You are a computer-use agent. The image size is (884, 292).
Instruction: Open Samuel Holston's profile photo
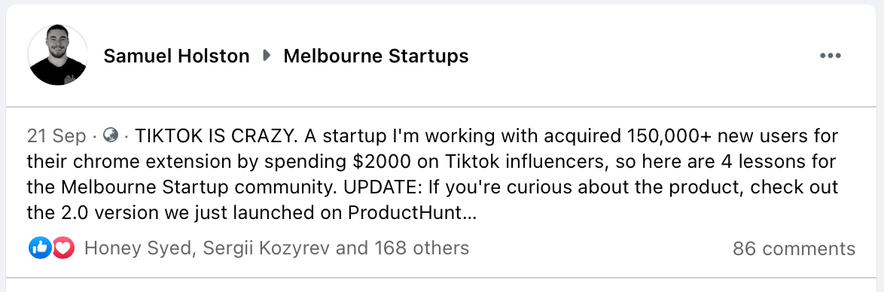tap(57, 55)
